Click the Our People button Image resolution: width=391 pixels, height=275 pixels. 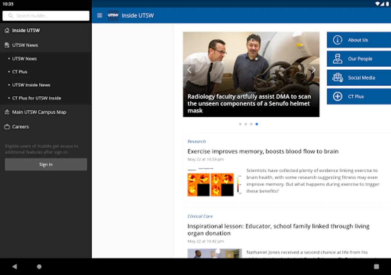[359, 59]
